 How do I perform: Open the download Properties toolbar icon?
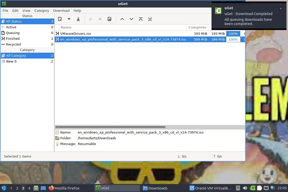point(109,19)
